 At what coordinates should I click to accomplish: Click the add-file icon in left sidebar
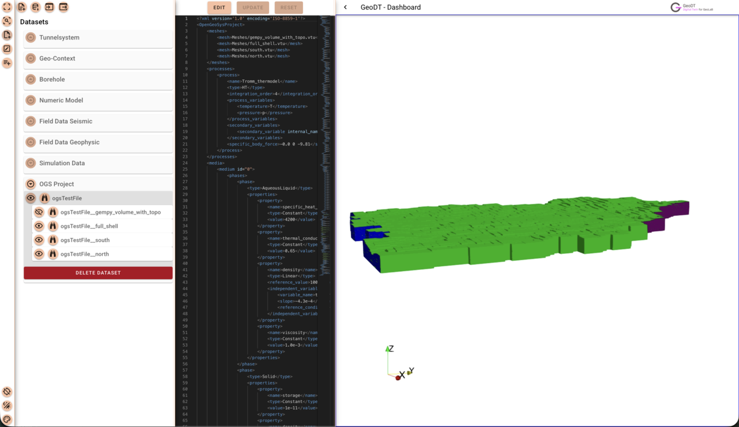pyautogui.click(x=7, y=35)
